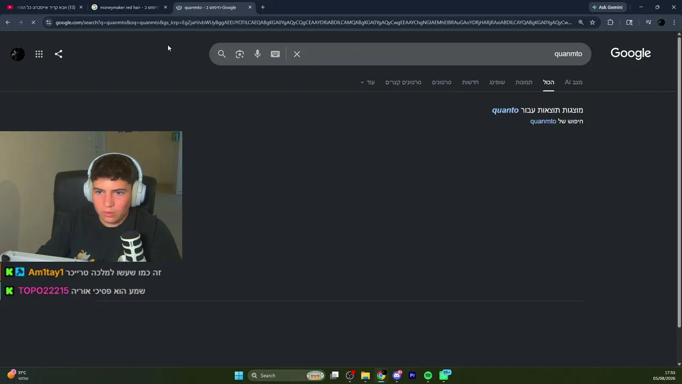Click the Chrome taskbar icon
Viewport: 682px width, 384px height.
[381, 375]
